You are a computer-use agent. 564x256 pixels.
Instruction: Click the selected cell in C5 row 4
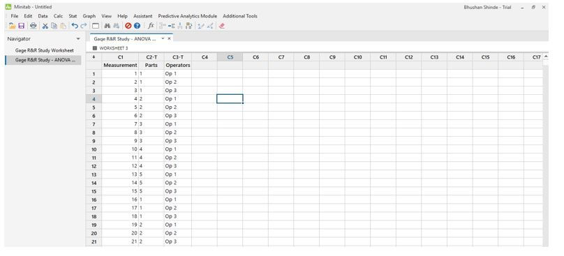click(230, 99)
